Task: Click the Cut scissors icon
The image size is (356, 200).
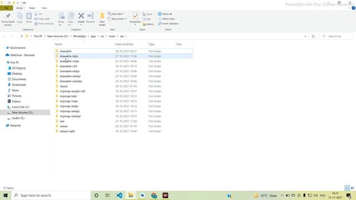Action: 36,14
